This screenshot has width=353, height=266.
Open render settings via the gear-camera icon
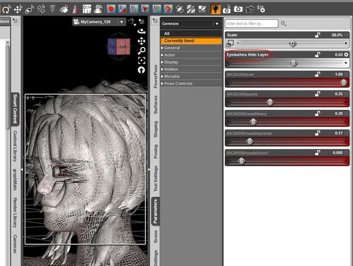(x=261, y=9)
